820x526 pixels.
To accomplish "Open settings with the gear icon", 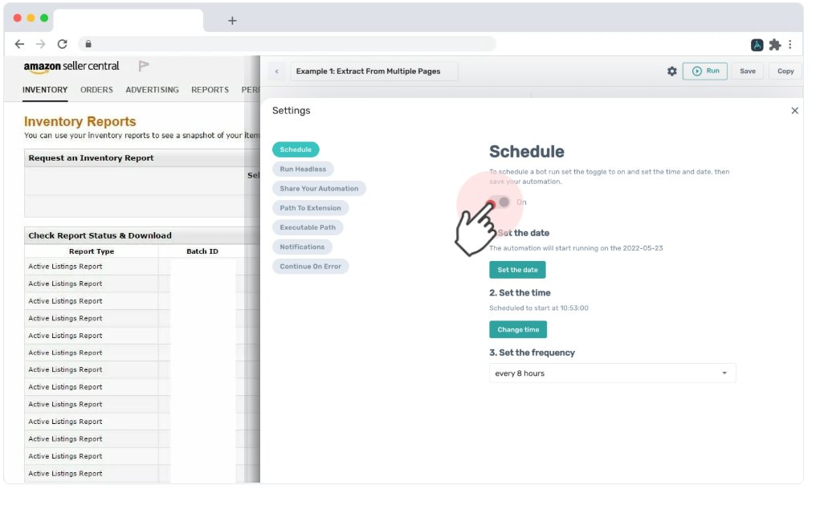I will (x=672, y=71).
